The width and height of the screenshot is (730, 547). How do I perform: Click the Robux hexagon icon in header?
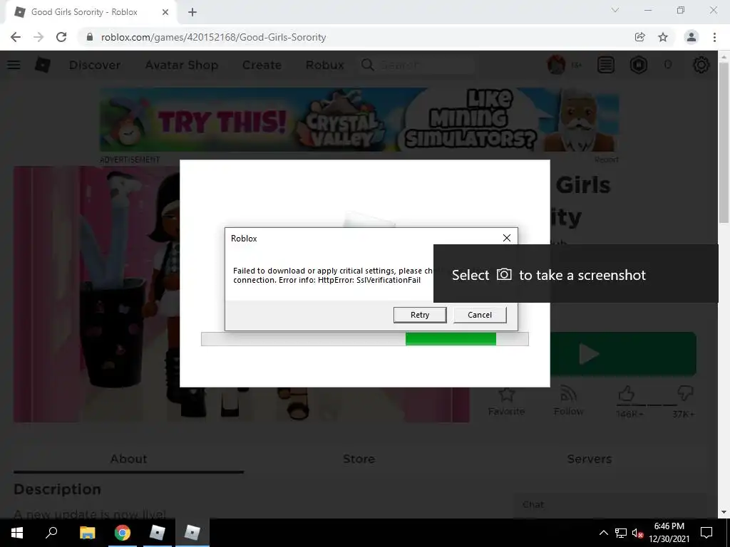pyautogui.click(x=638, y=65)
